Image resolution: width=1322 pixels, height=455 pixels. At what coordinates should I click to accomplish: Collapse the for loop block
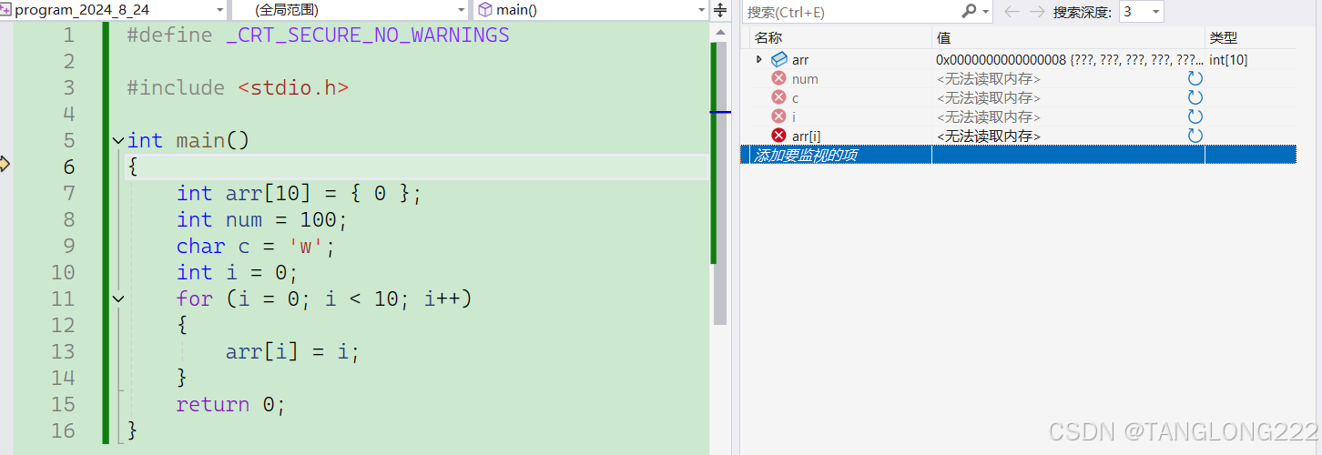pyautogui.click(x=117, y=298)
